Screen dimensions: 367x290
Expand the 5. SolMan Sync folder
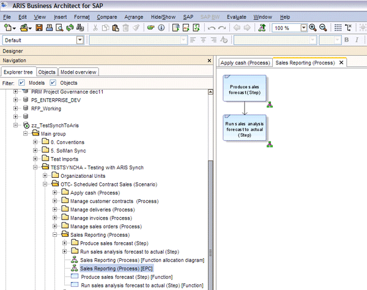pos(35,150)
